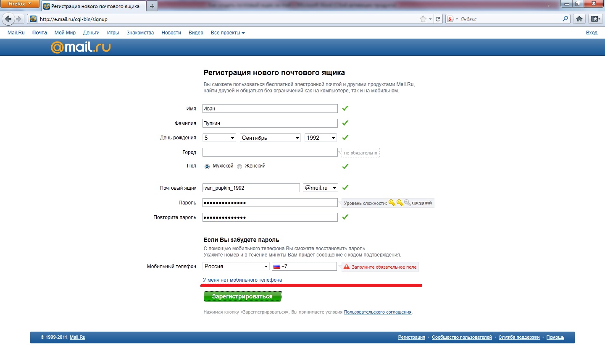Open Мой Мир in top navigation

[65, 33]
